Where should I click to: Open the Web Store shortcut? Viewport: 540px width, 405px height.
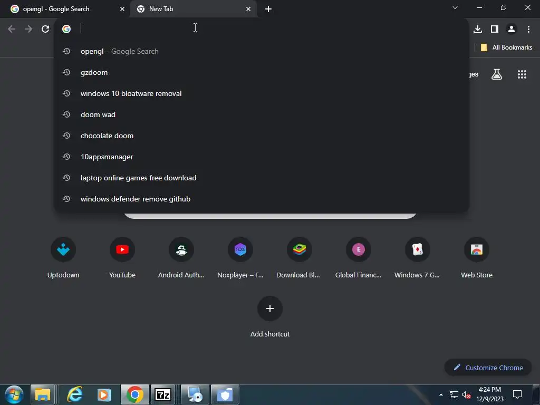pos(477,257)
